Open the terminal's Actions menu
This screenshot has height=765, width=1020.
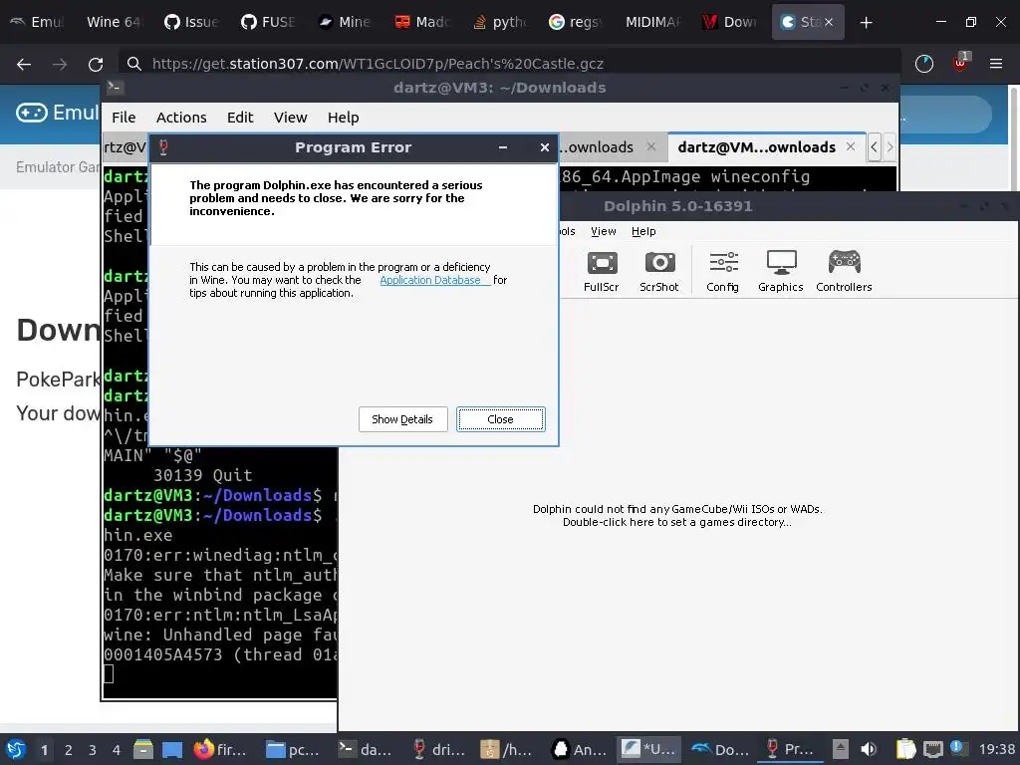pyautogui.click(x=181, y=118)
